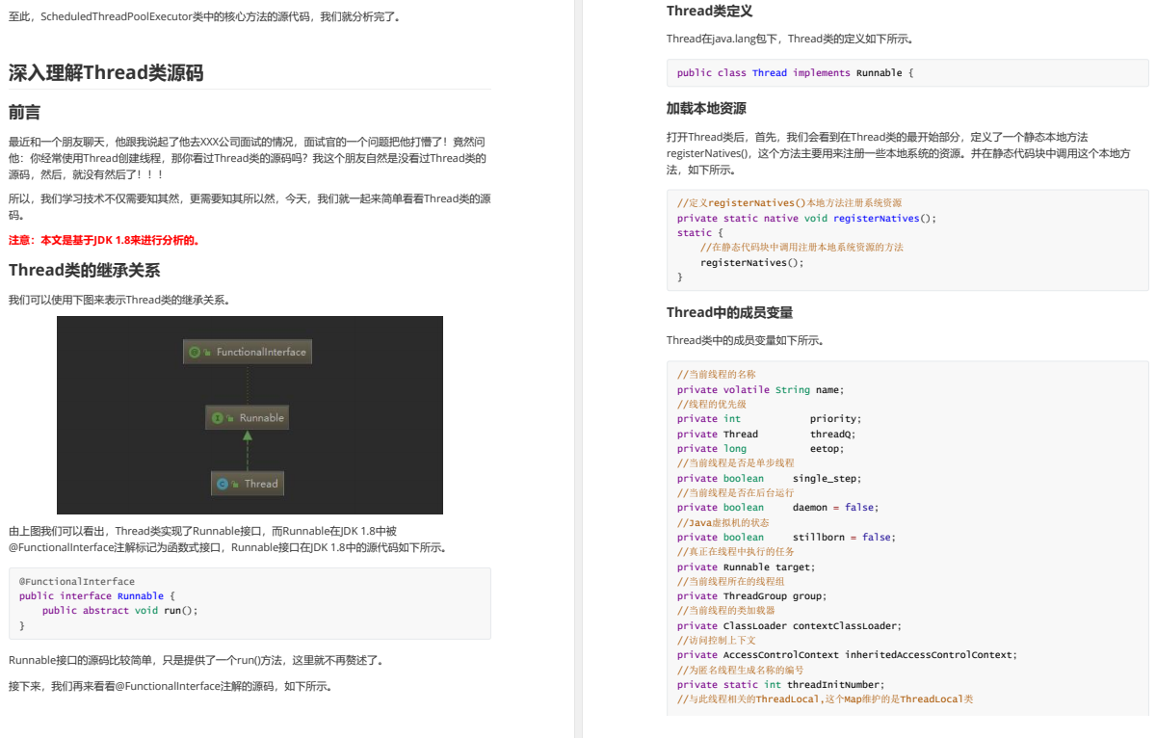Click the @FunctionalInterface line in Runnable code block
The width and height of the screenshot is (1156, 738).
pos(77,581)
